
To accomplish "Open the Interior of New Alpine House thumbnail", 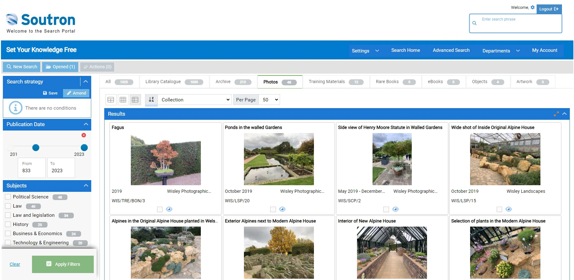I will tap(392, 253).
